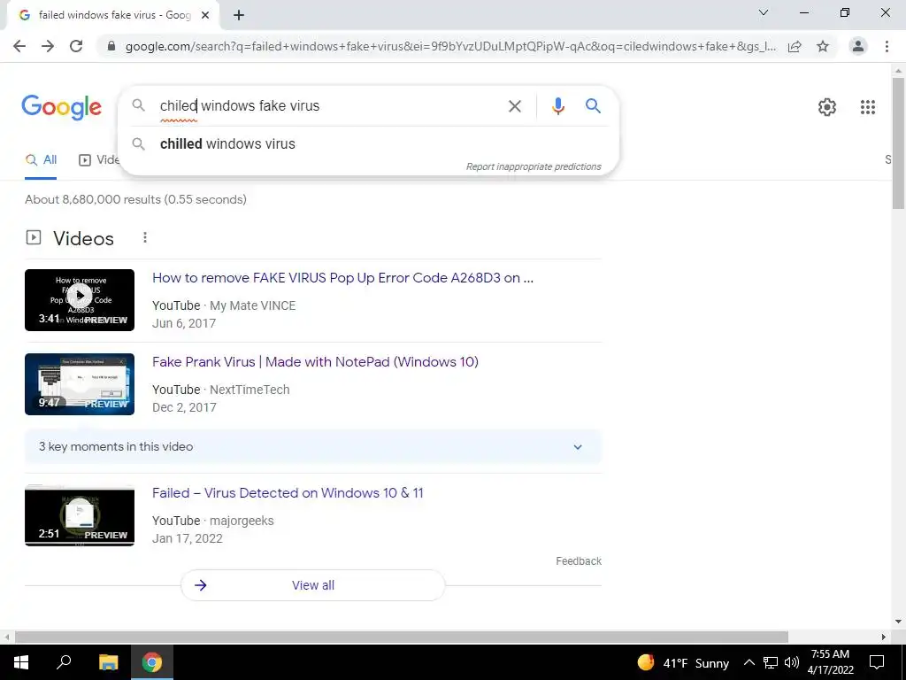Reload the page with the refresh icon
The image size is (906, 680).
tap(76, 46)
